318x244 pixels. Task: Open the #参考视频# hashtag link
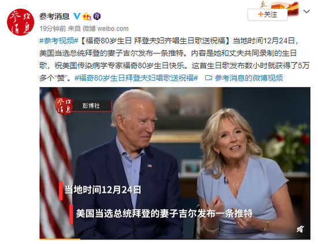[59, 41]
